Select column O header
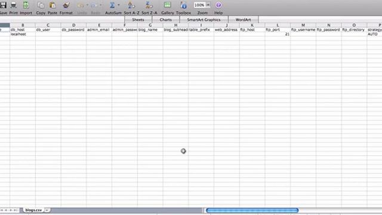This screenshot has height=215, width=382. pyautogui.click(x=354, y=25)
